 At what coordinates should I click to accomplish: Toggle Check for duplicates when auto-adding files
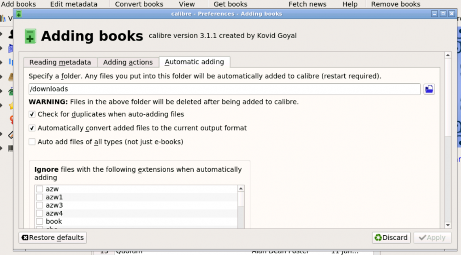32,114
